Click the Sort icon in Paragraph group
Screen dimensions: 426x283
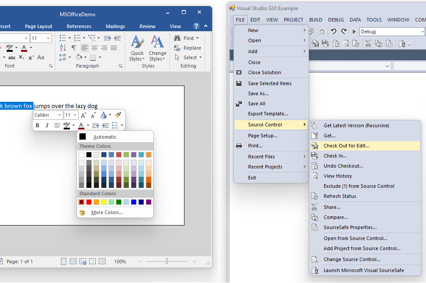pos(63,48)
